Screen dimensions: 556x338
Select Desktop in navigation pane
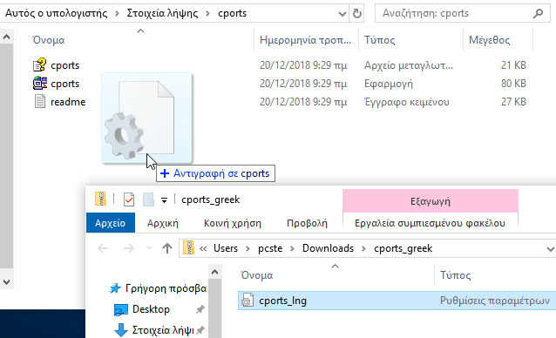(x=151, y=309)
